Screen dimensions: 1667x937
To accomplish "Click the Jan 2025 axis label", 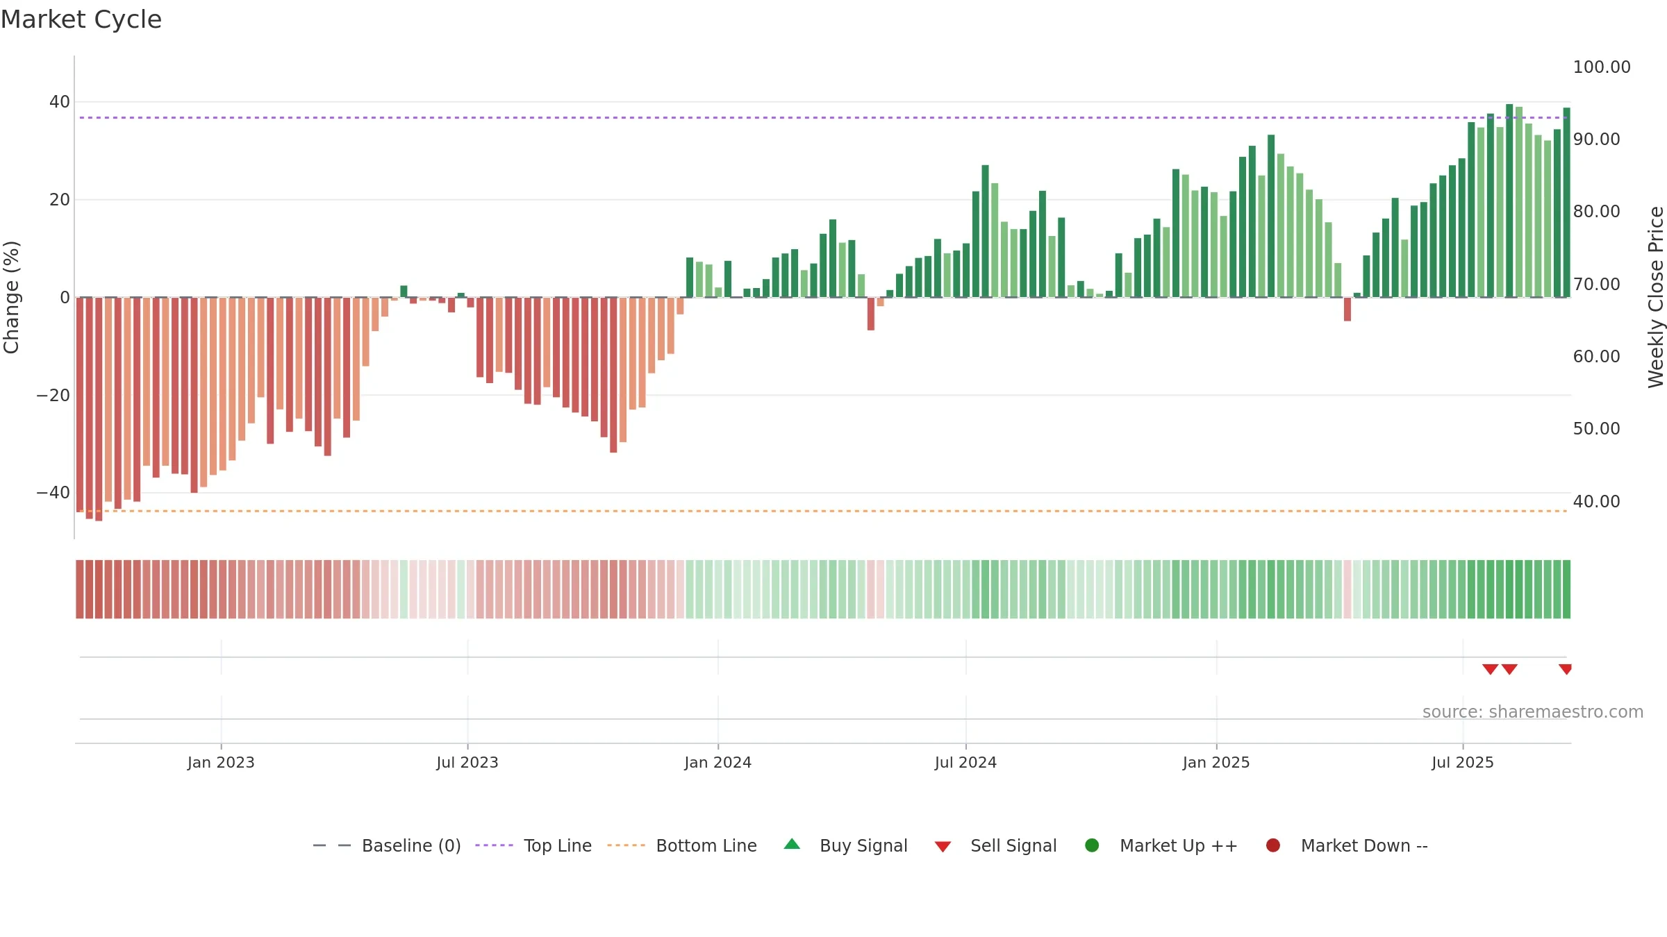I will pyautogui.click(x=1216, y=762).
